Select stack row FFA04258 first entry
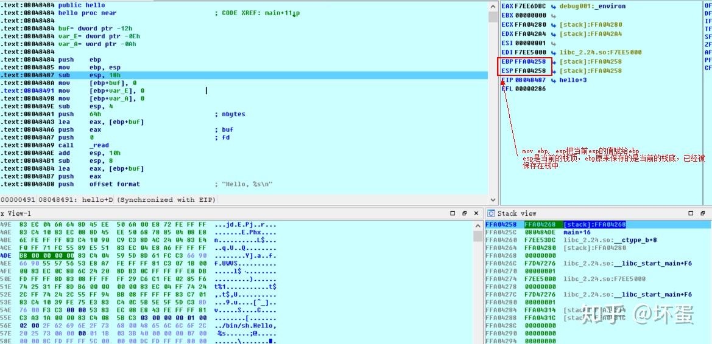 click(x=597, y=225)
